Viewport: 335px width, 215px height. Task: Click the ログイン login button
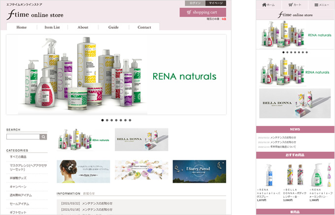[x=195, y=3]
